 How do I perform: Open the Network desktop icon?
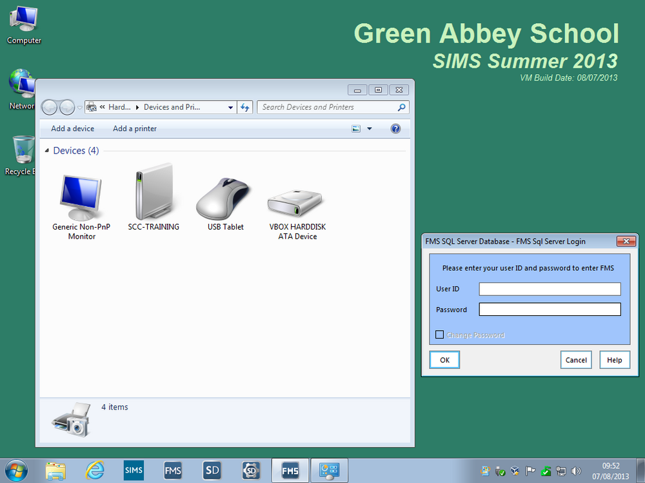22,89
